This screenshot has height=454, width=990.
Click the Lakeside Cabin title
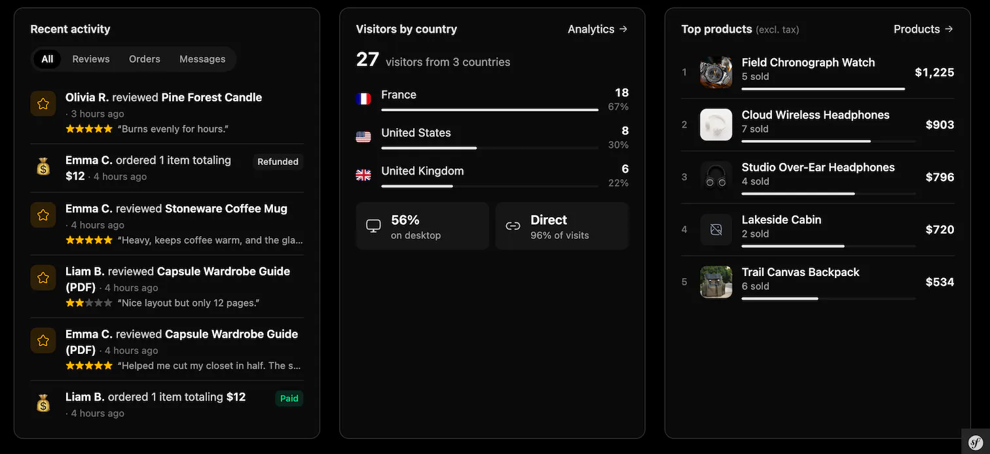[x=781, y=219]
